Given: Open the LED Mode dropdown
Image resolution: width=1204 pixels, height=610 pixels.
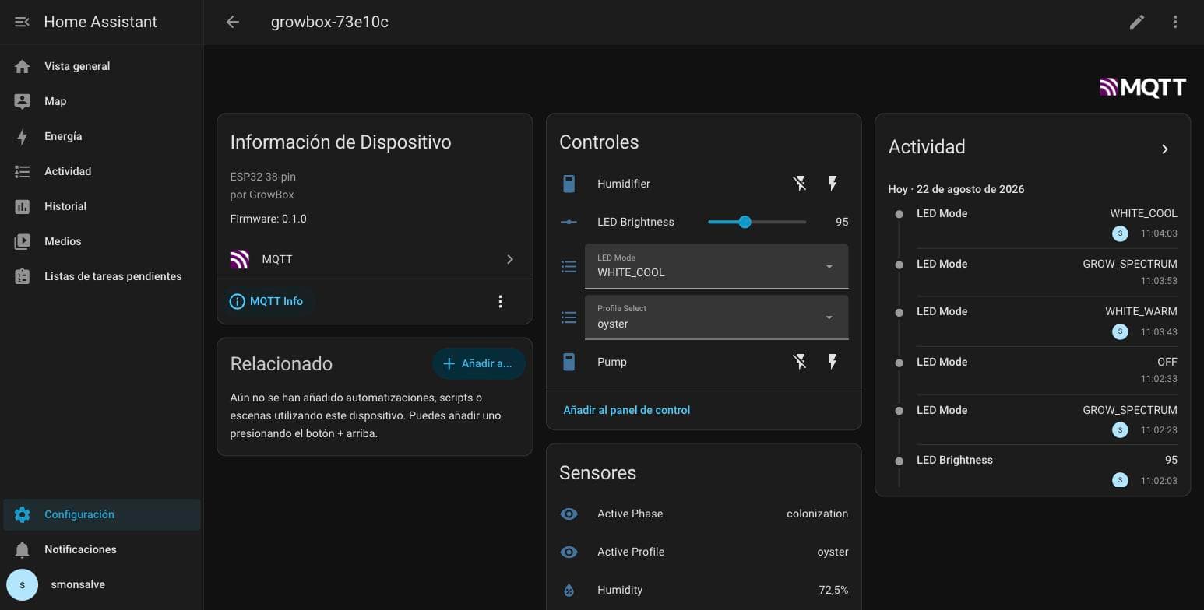Looking at the screenshot, I should [716, 266].
